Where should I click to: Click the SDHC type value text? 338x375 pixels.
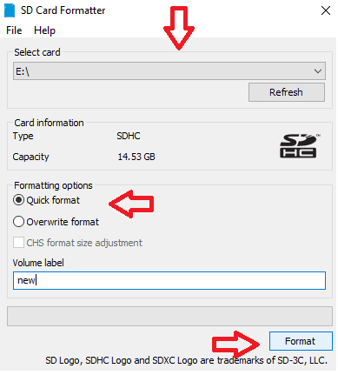pyautogui.click(x=129, y=136)
